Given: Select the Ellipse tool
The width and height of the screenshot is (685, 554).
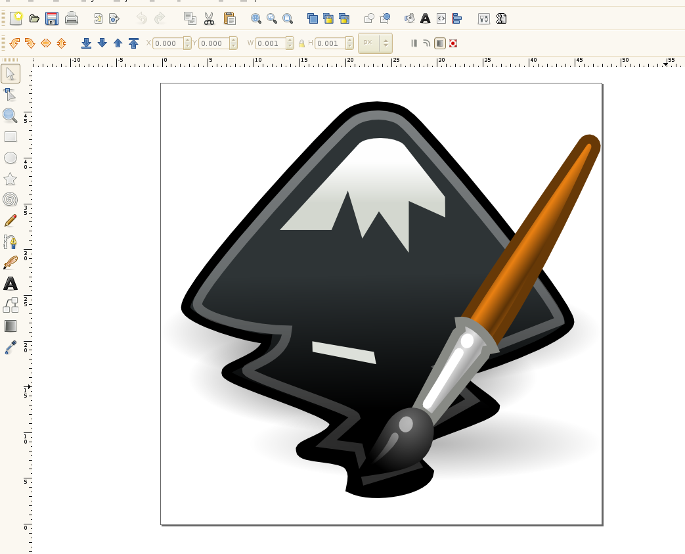Looking at the screenshot, I should 11,158.
